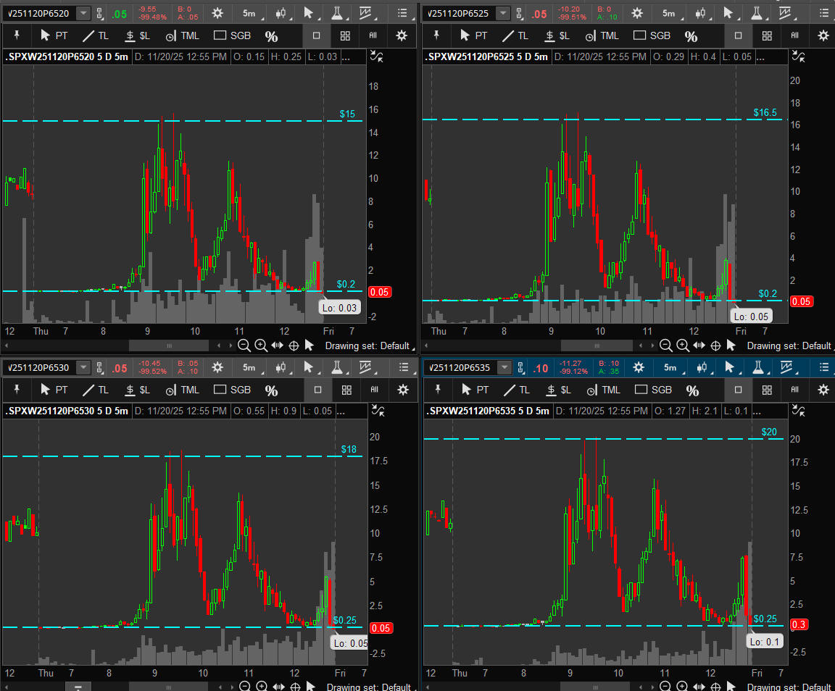Open chart settings gear in the P6530 top bar
This screenshot has width=835, height=691.
coord(217,367)
